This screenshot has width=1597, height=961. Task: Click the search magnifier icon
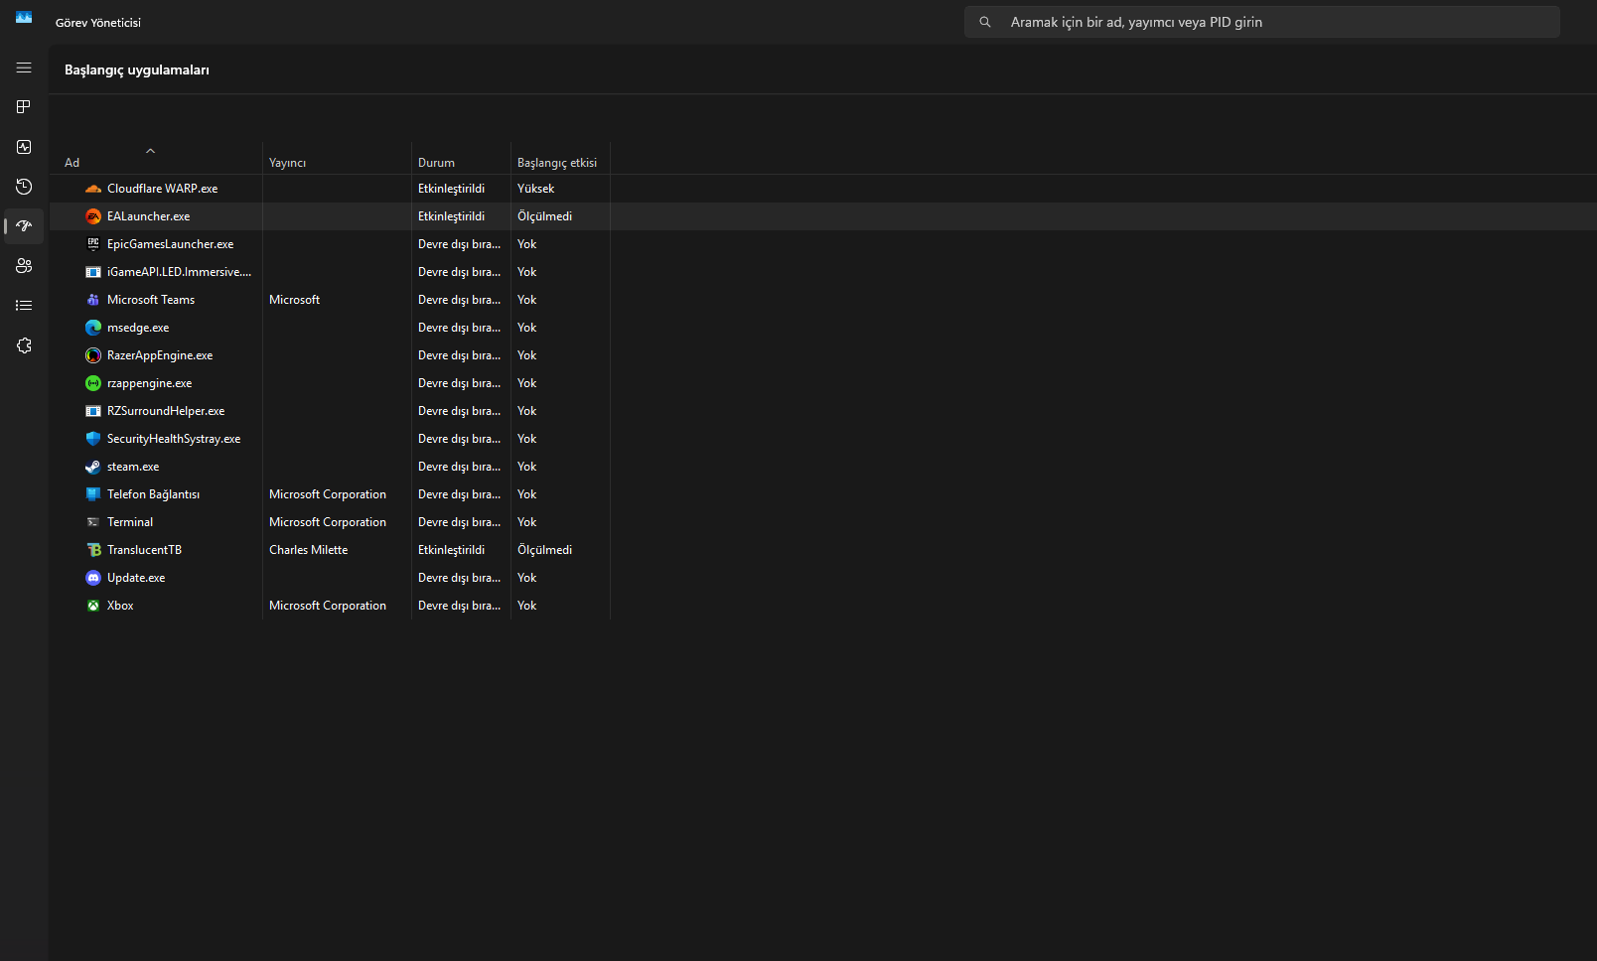point(985,22)
